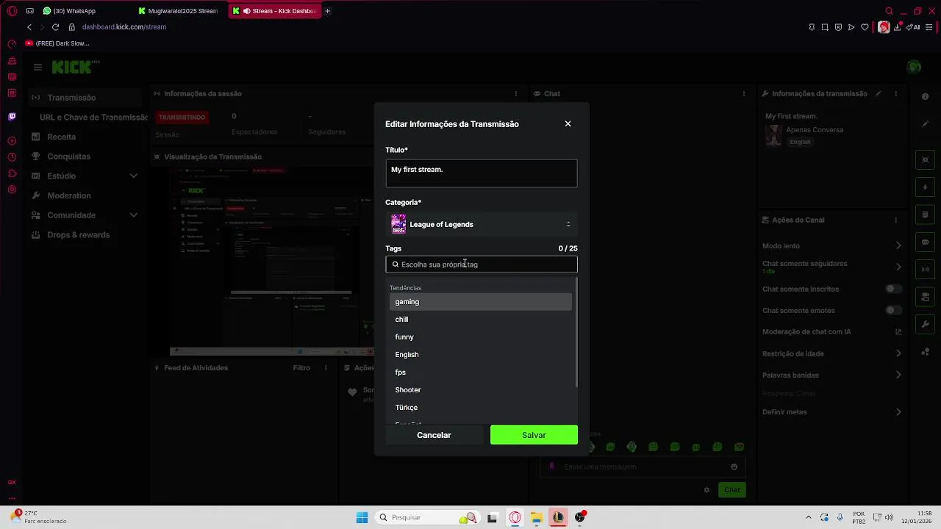Click the Kick profile avatar

point(914,67)
